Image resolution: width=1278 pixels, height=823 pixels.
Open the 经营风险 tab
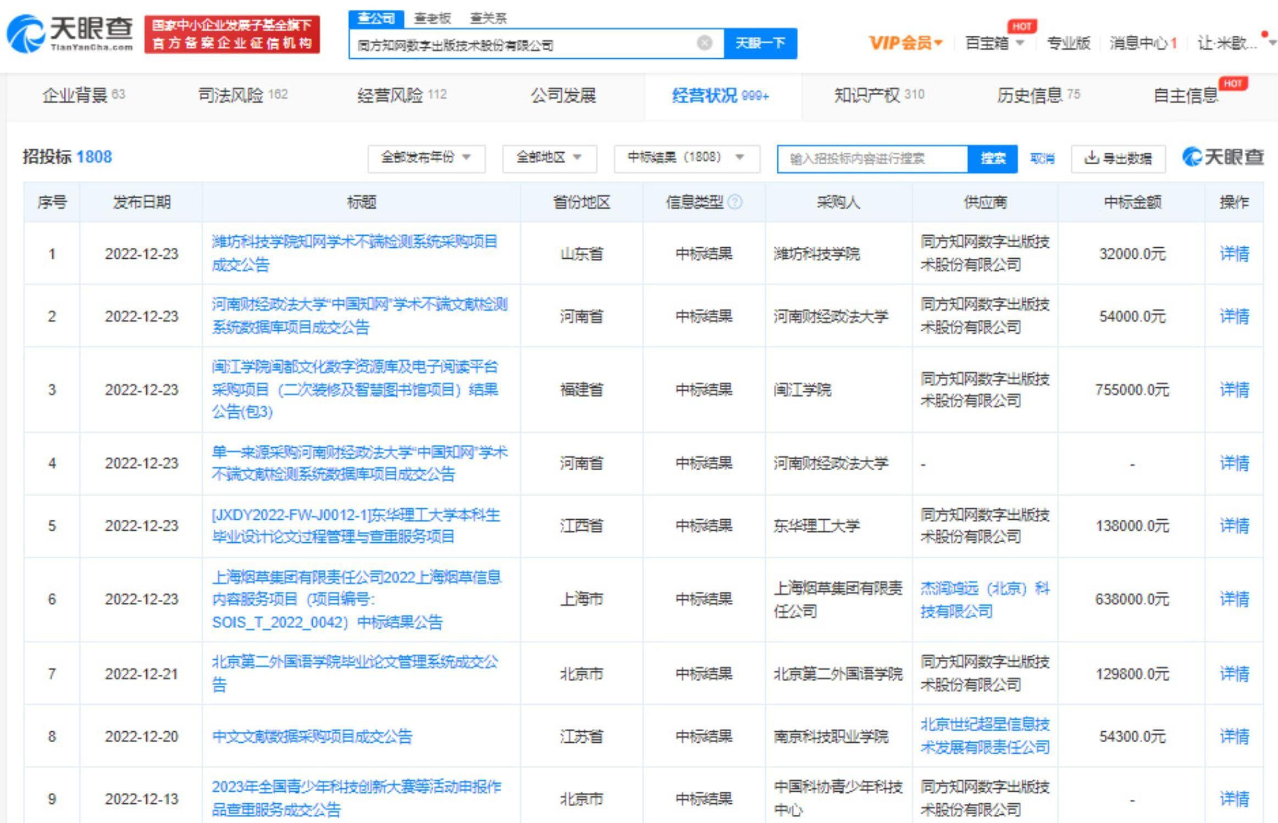tap(402, 96)
